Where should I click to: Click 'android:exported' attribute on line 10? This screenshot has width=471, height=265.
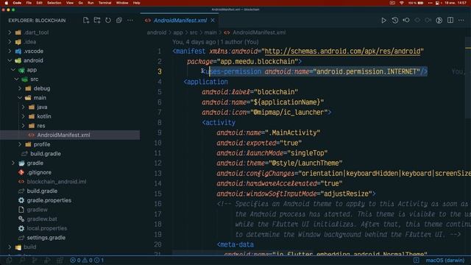pyautogui.click(x=247, y=143)
